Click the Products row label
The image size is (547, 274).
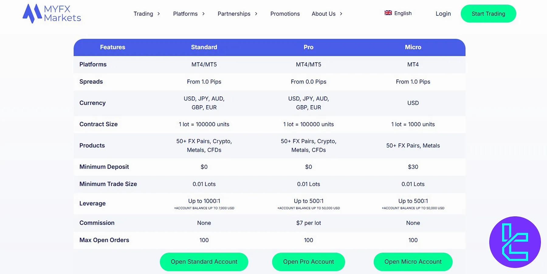[x=92, y=145]
